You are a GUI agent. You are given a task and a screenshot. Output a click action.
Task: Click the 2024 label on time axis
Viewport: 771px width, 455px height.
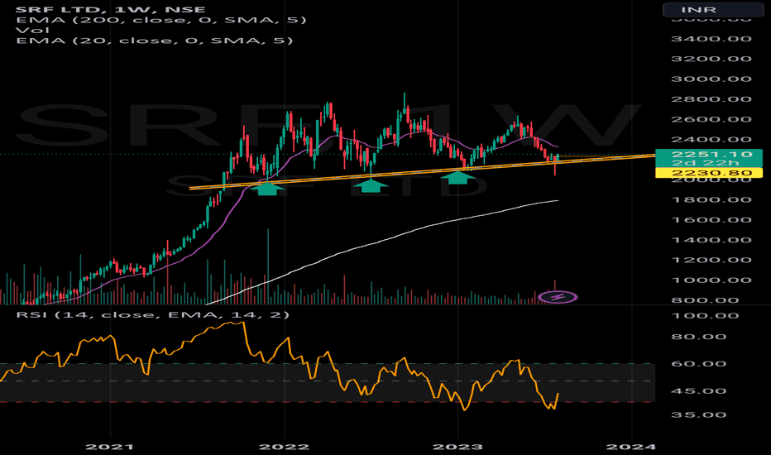[631, 447]
